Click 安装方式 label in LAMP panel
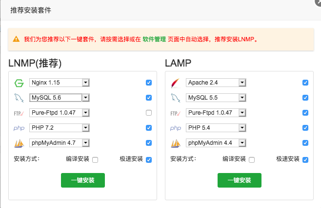Image resolution: width=321 pixels, height=208 pixels. click(x=183, y=159)
